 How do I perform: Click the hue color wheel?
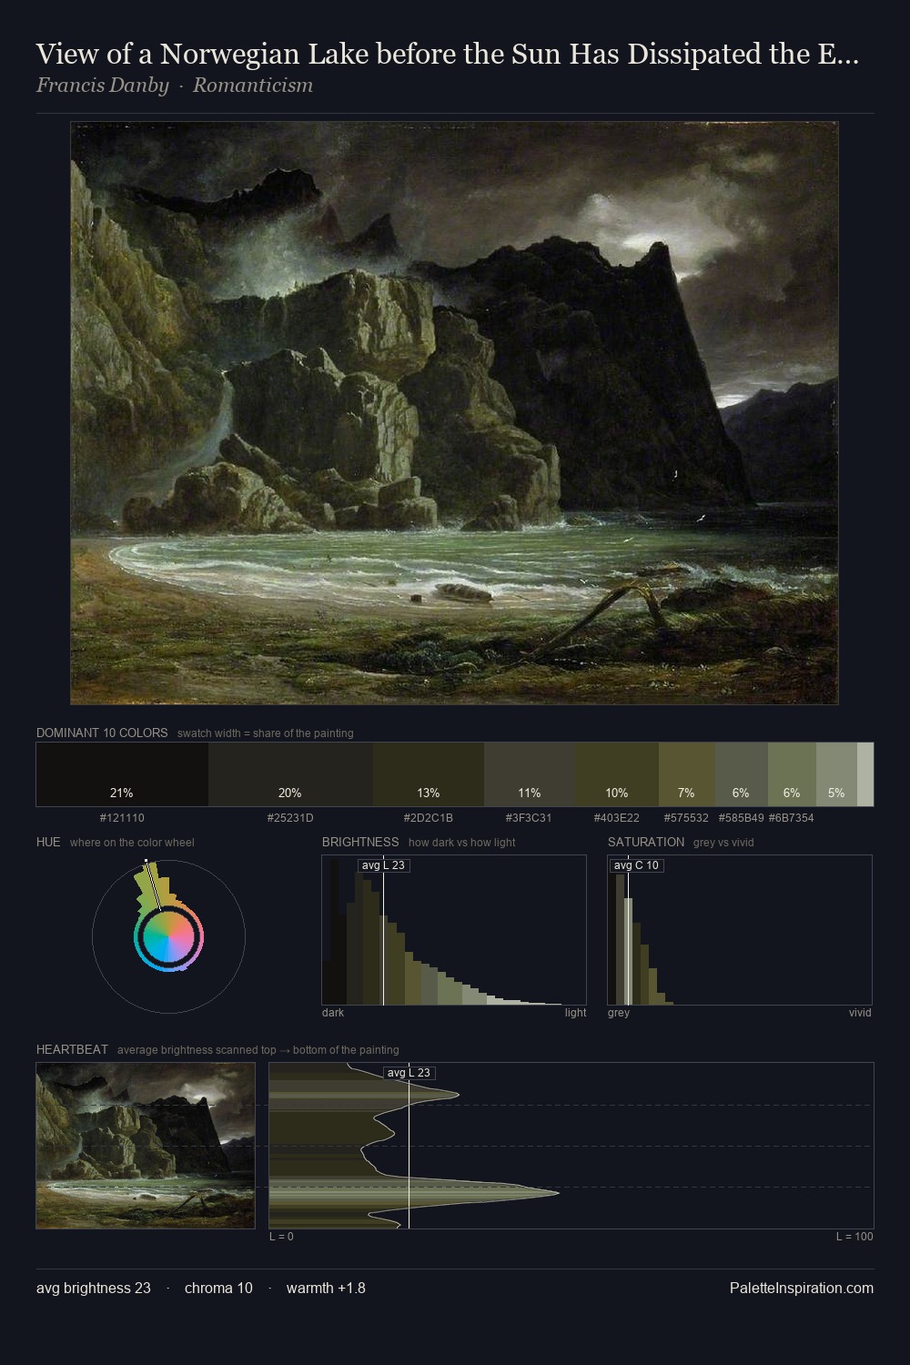pos(168,936)
